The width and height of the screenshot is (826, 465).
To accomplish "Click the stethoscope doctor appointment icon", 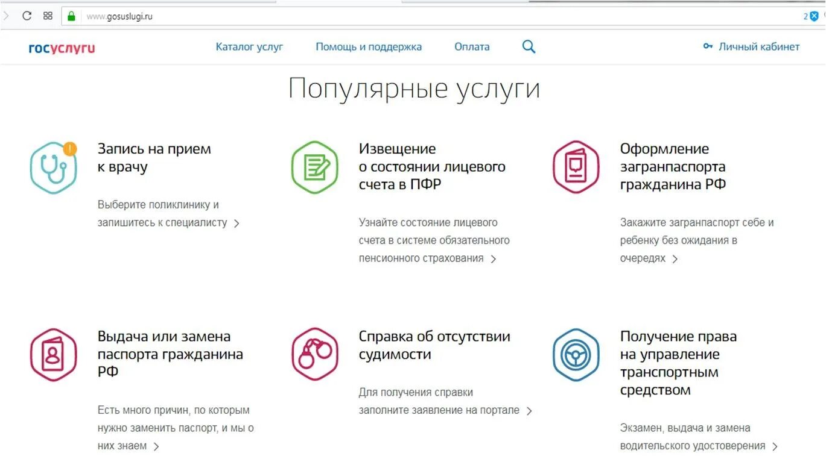I will point(54,167).
